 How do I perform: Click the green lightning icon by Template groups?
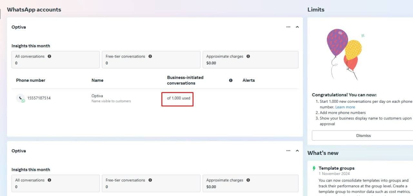pyautogui.click(x=314, y=168)
